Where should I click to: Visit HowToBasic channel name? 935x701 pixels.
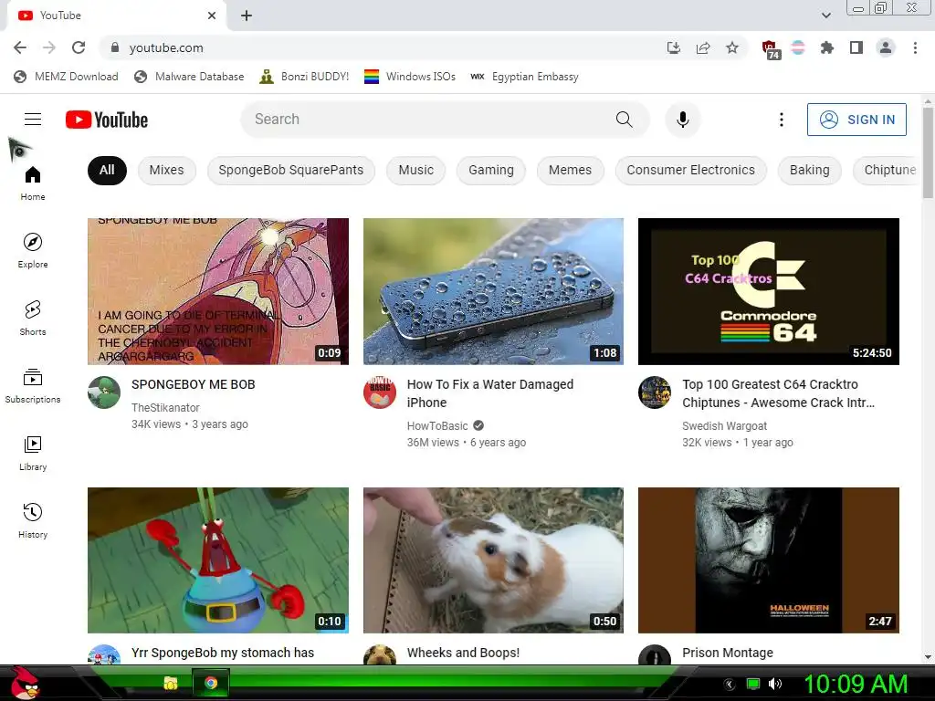(437, 426)
